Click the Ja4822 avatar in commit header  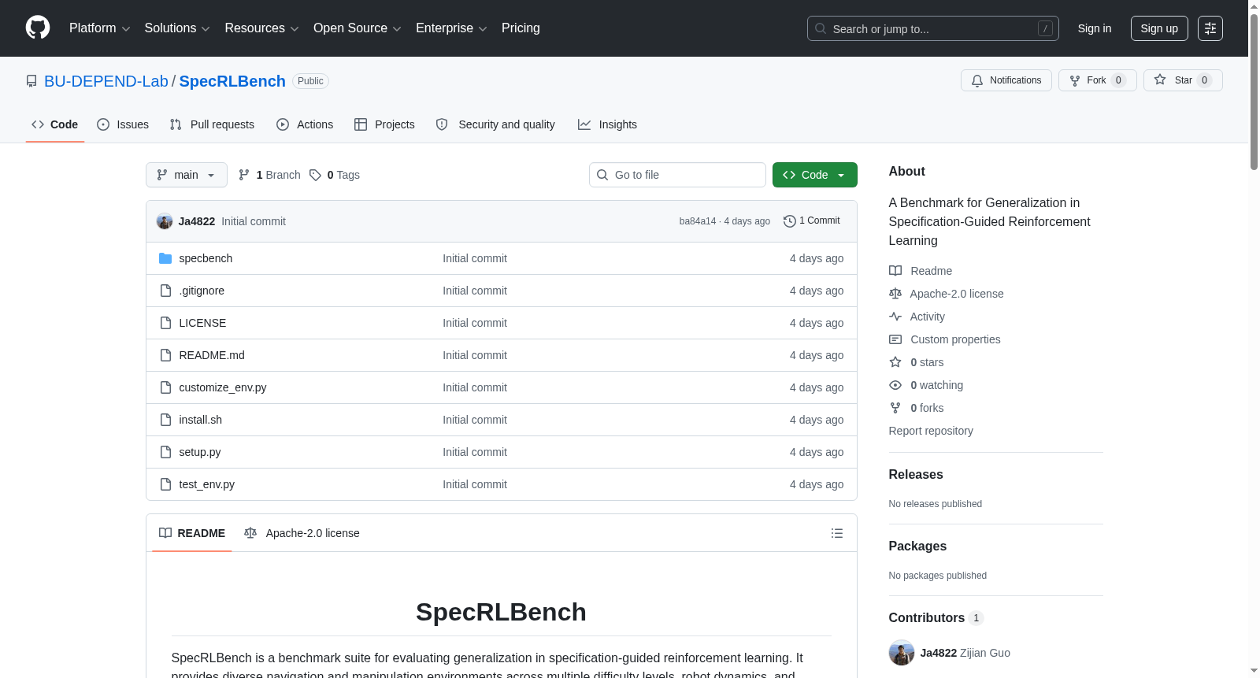[x=165, y=221]
